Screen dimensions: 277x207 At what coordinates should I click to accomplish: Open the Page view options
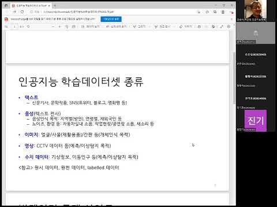(91, 26)
